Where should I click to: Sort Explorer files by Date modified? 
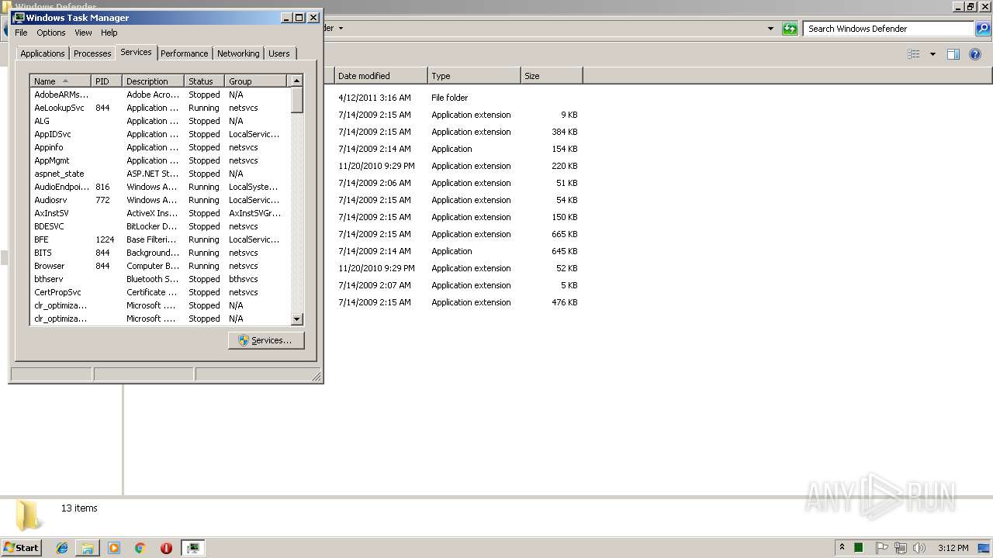(381, 76)
